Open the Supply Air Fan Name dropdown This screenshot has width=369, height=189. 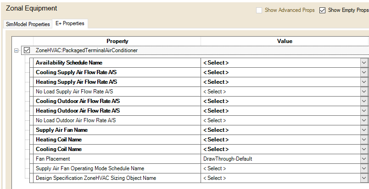pyautogui.click(x=364, y=130)
